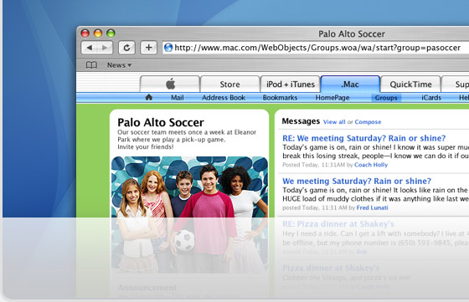Select the QuickTime tab
The height and width of the screenshot is (302, 469).
[410, 84]
